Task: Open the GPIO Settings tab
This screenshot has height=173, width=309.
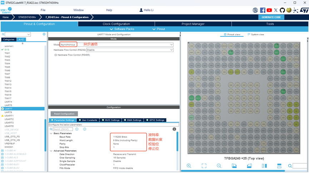Action: point(155,120)
